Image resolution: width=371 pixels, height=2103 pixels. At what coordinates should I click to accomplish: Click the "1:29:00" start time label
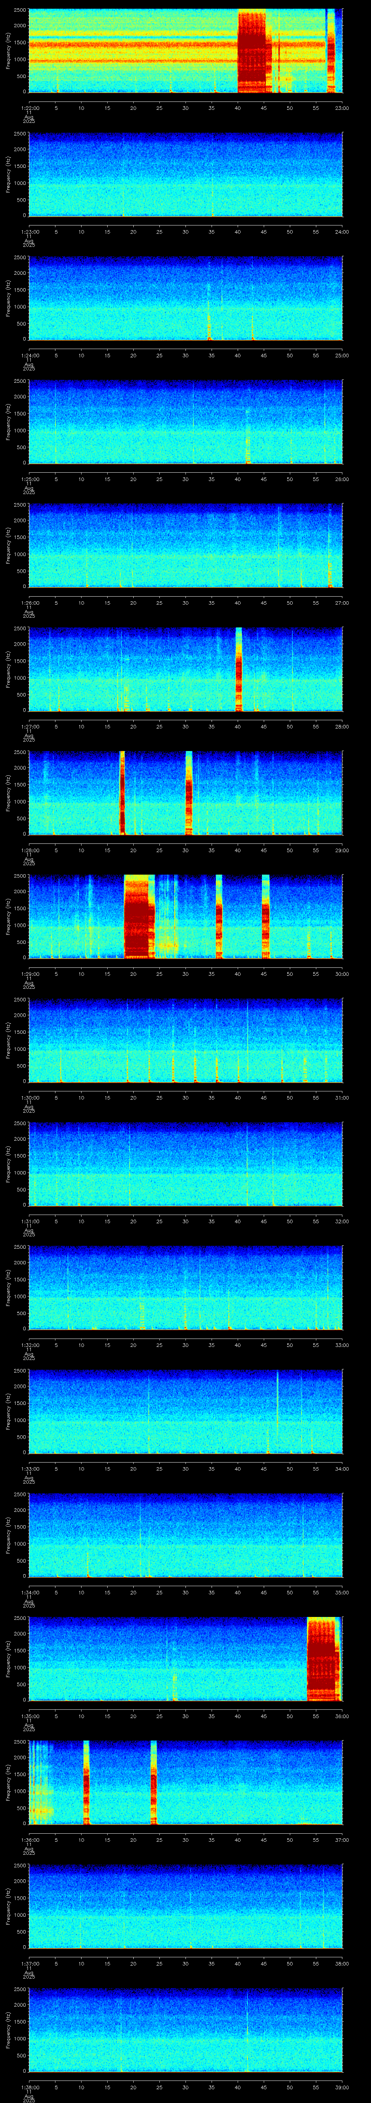29,974
